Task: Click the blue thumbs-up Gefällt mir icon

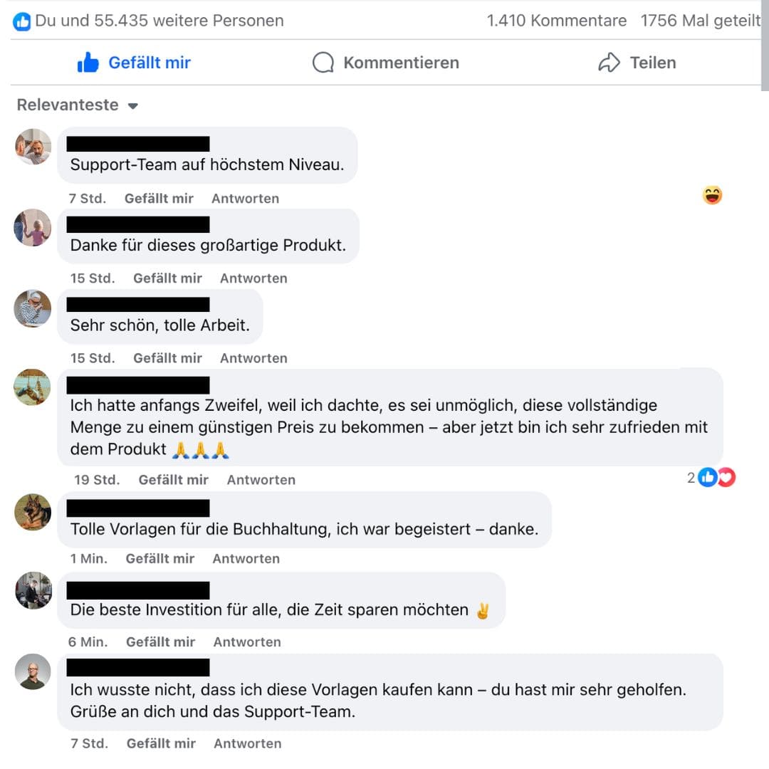Action: pos(88,62)
